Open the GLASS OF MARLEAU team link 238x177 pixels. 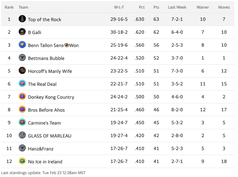point(50,136)
